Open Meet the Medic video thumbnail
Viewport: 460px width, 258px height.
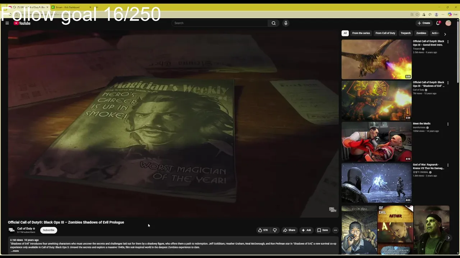pyautogui.click(x=376, y=142)
